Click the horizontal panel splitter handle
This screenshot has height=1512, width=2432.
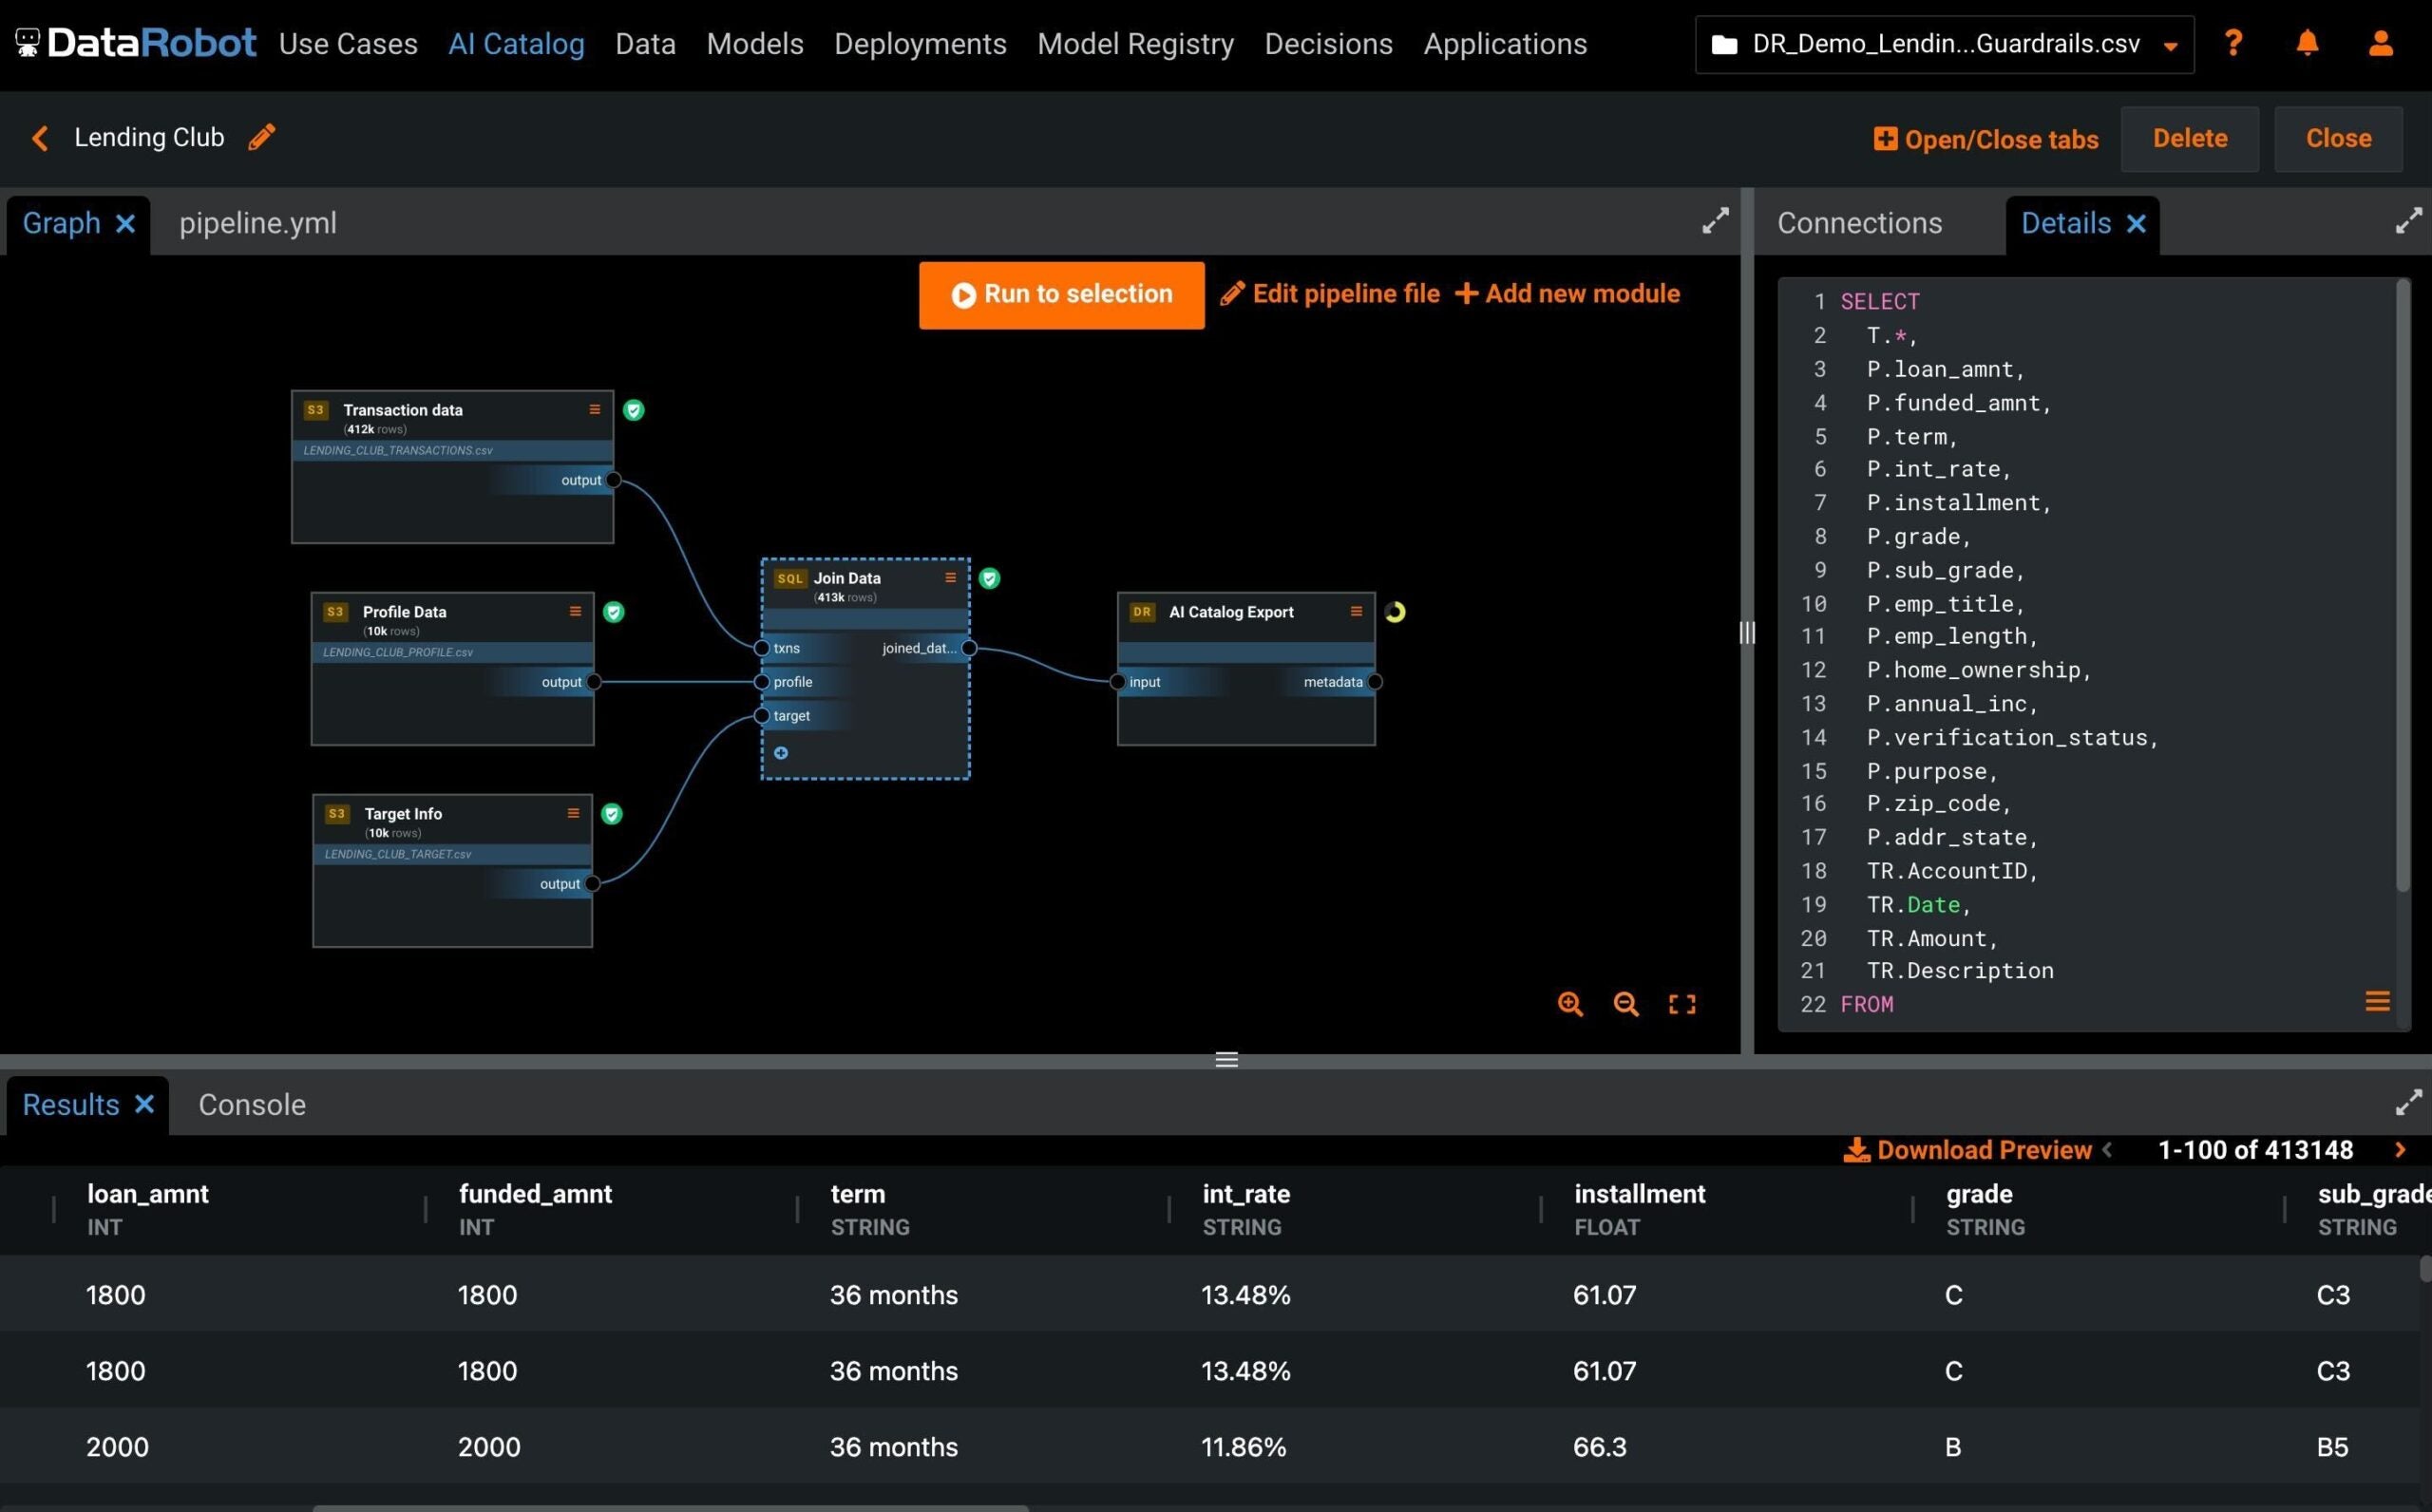tap(1226, 1060)
